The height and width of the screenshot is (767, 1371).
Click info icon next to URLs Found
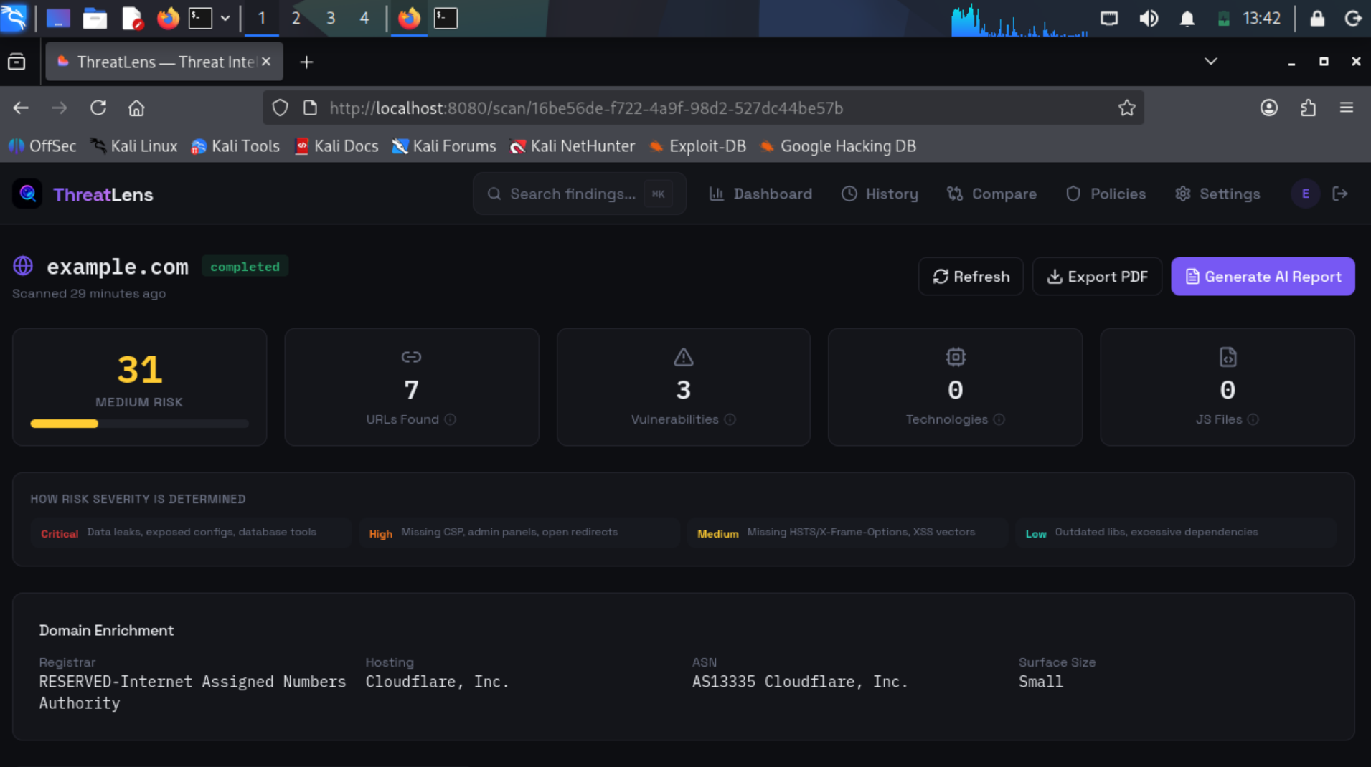pos(450,419)
